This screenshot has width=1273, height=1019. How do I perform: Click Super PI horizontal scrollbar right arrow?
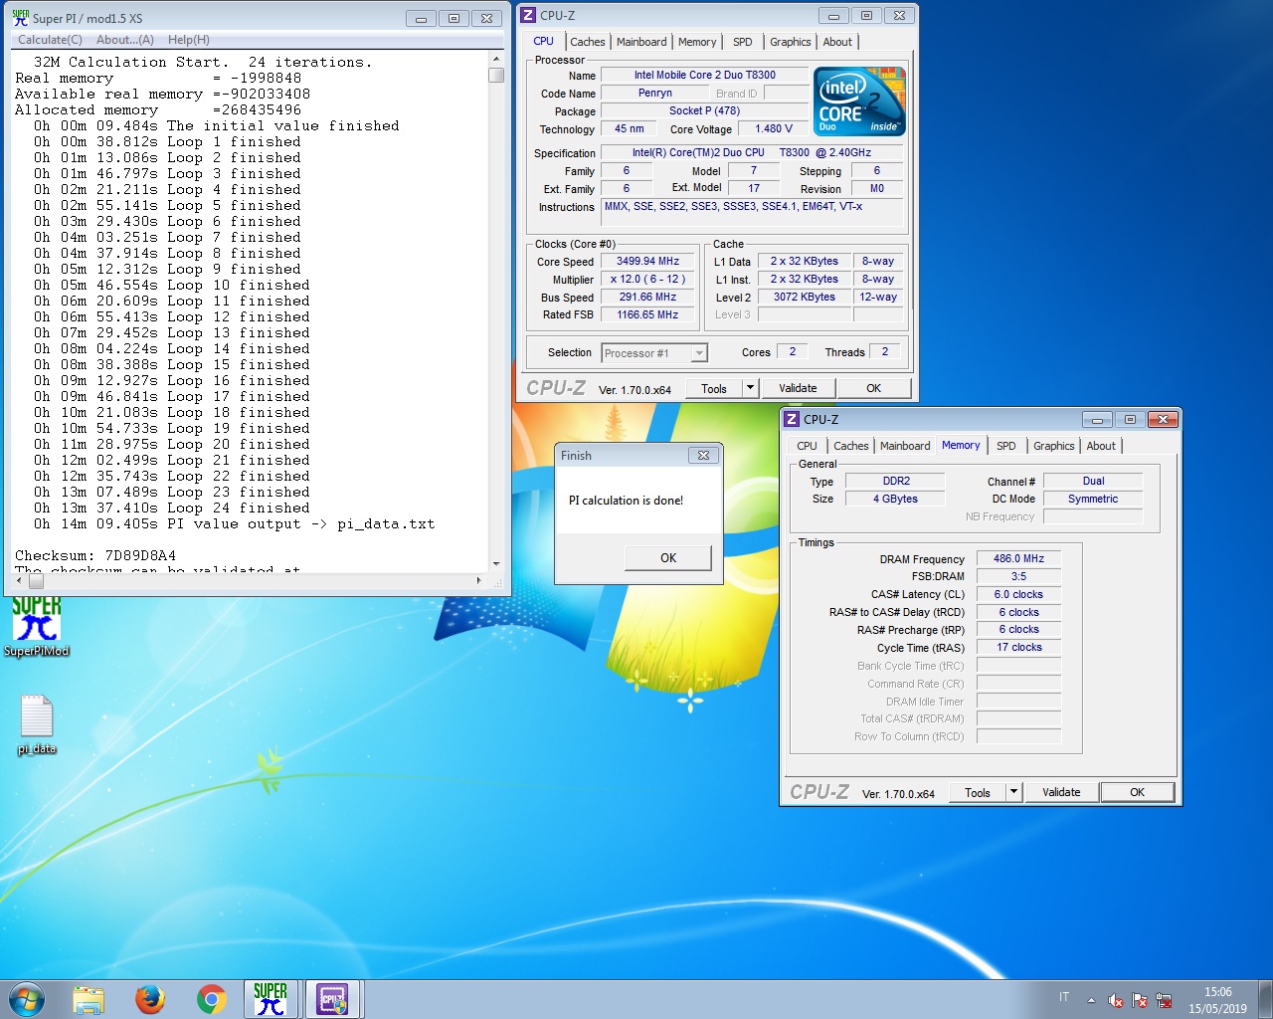pyautogui.click(x=479, y=580)
